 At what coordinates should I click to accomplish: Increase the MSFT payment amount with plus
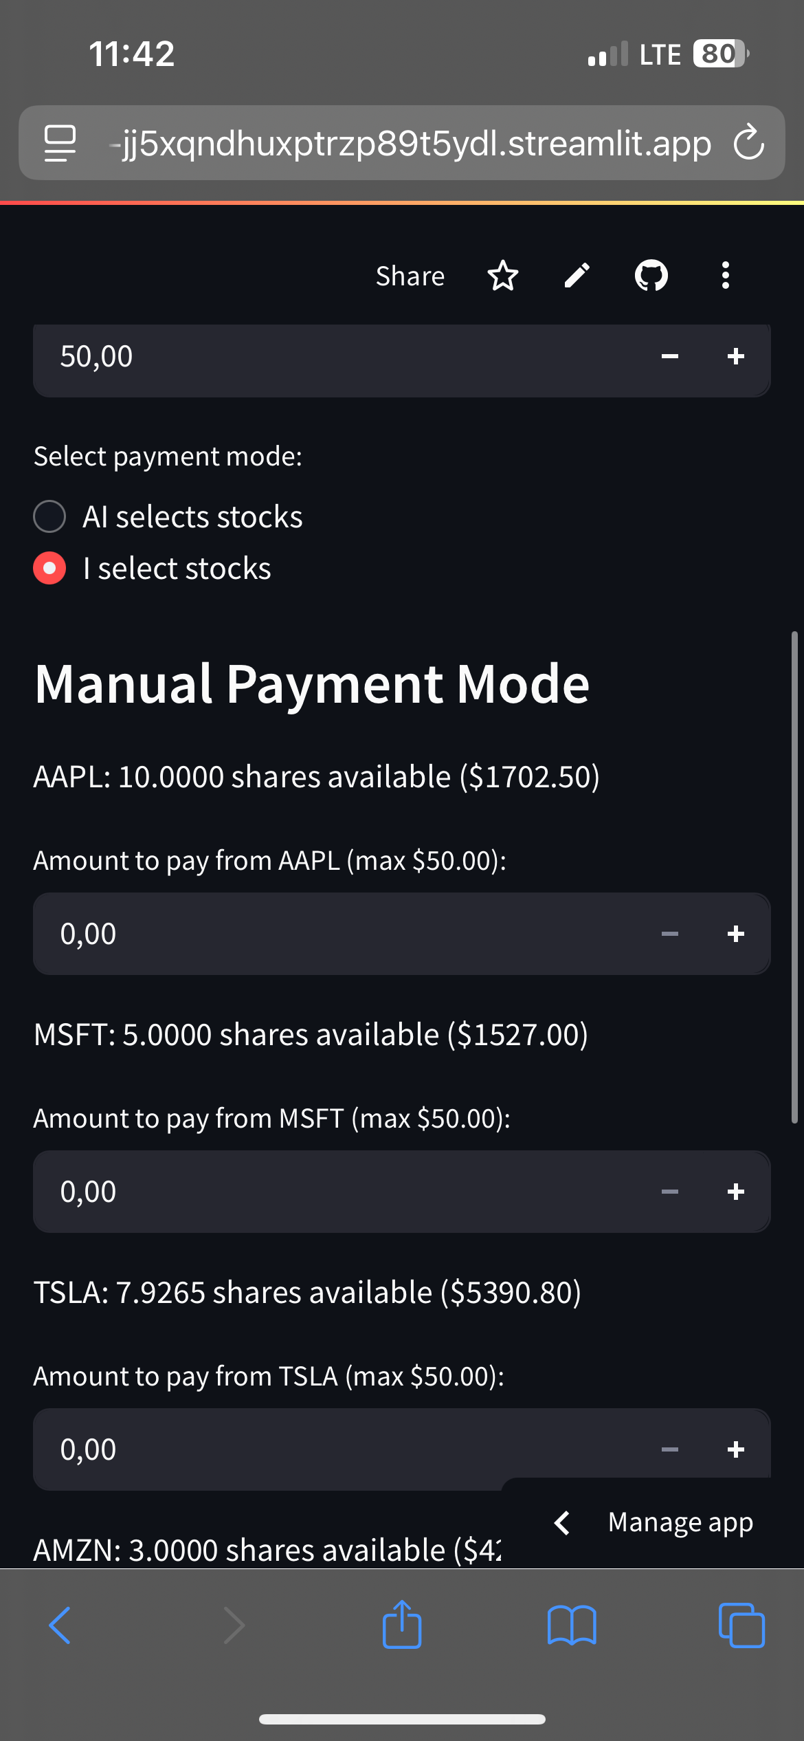735,1192
